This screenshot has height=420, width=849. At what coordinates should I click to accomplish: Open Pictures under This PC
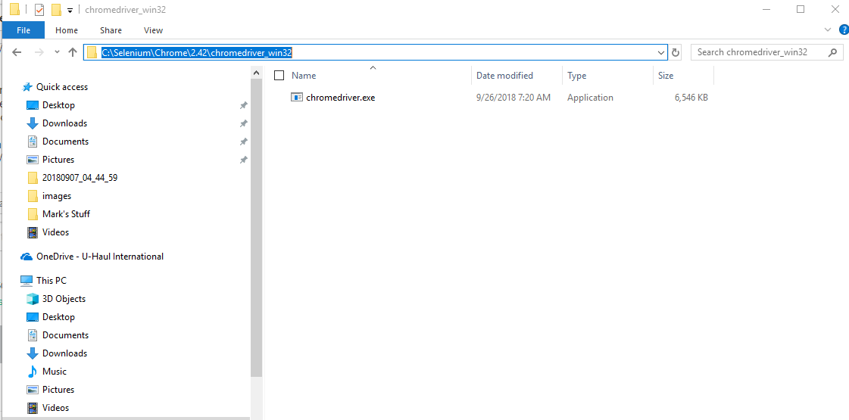58,390
